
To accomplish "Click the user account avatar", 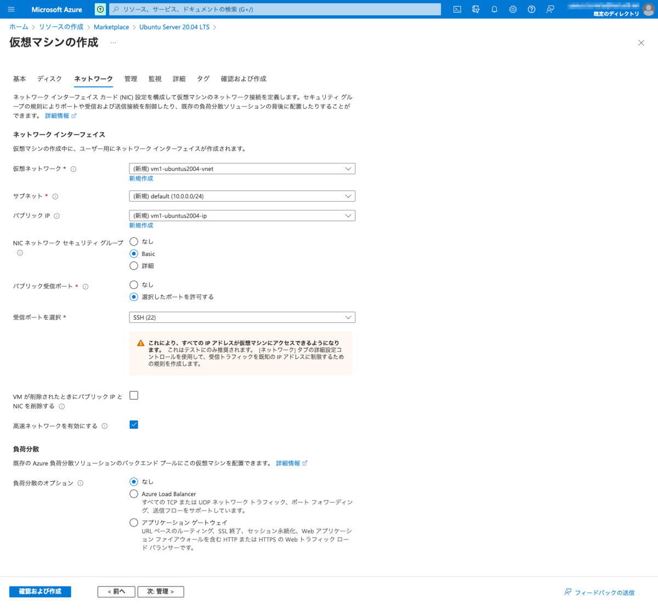I will (x=649, y=9).
